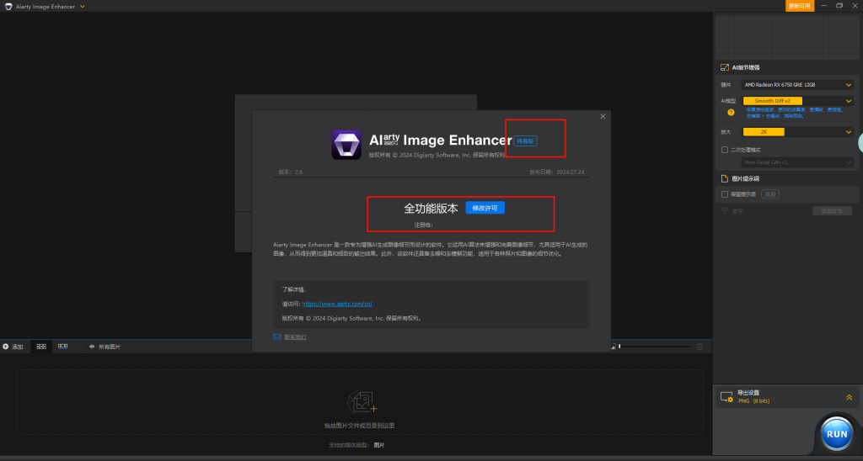The height and width of the screenshot is (461, 863).
Task: Open the 硬件 AMD Radeon dropdown
Action: pos(797,85)
